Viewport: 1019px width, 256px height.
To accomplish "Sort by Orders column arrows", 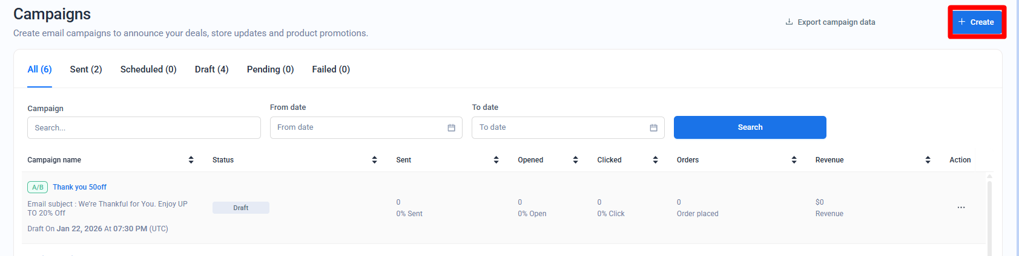I will coord(794,160).
